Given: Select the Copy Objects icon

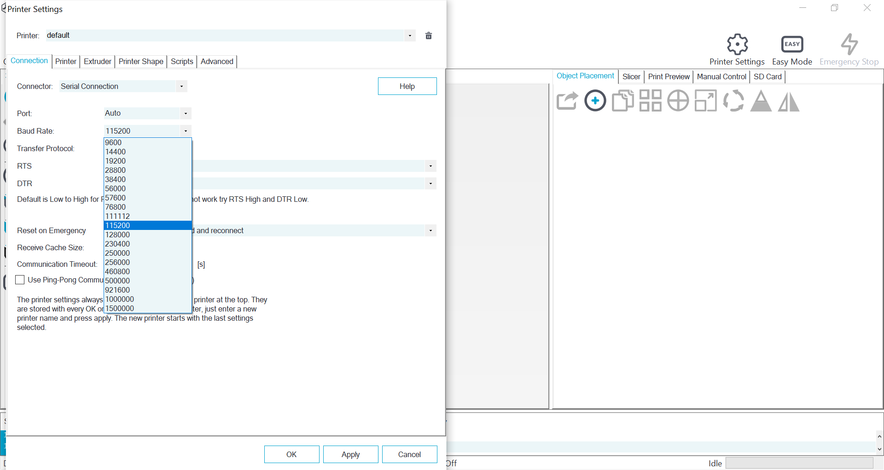Looking at the screenshot, I should tap(622, 100).
